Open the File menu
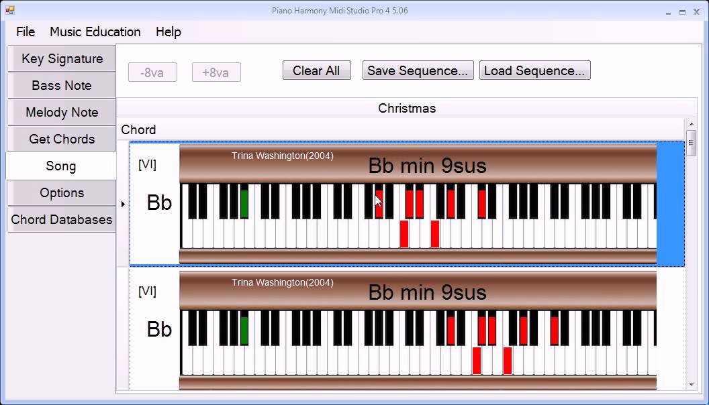The height and width of the screenshot is (405, 709). pyautogui.click(x=26, y=32)
